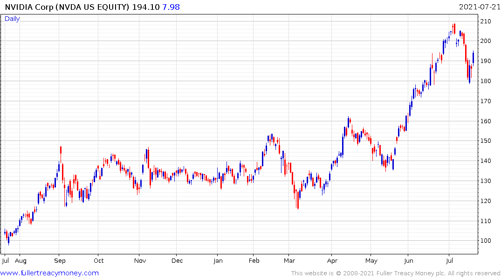Image resolution: width=501 pixels, height=280 pixels.
Task: Open the www.fullertreacymoney.com link
Action: (49, 273)
